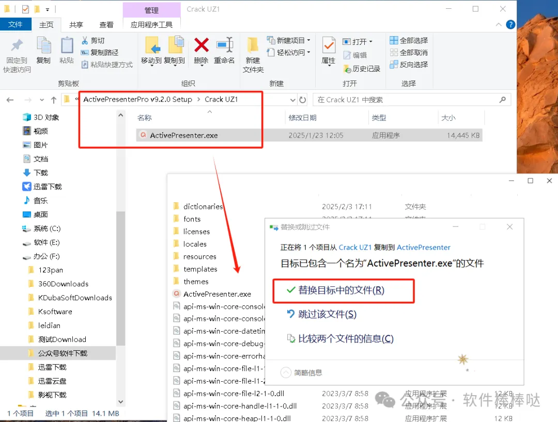Click the search magnifier icon
The width and height of the screenshot is (558, 422).
(503, 100)
